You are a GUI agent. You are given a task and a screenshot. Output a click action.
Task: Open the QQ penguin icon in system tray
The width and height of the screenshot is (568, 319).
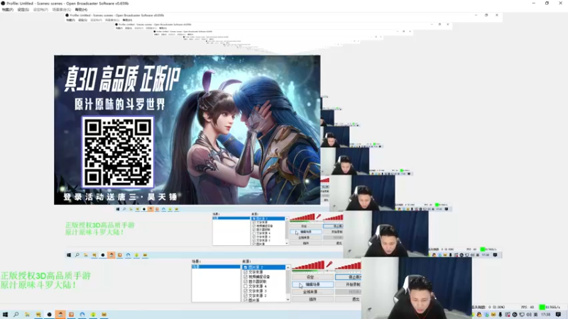[x=479, y=315]
